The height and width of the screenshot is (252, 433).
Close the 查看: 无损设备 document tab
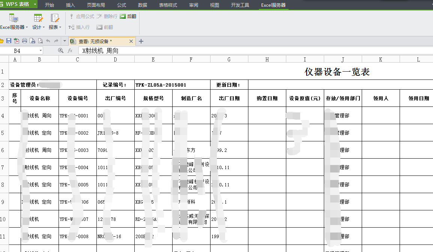(x=131, y=41)
